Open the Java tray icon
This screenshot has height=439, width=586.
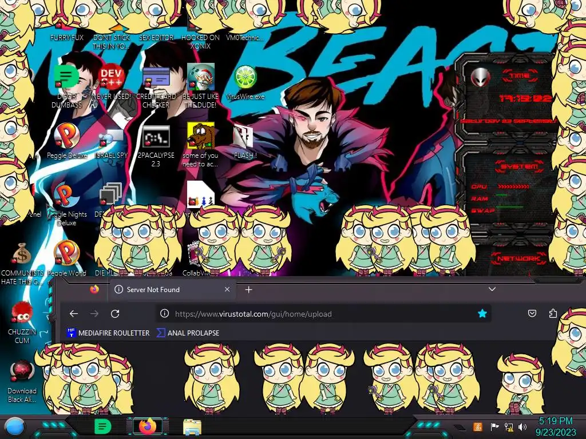(478, 426)
